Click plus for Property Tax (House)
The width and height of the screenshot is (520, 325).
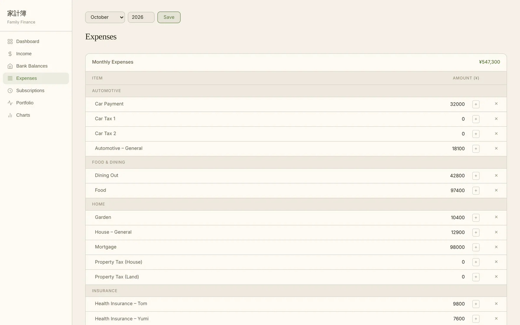pos(476,262)
